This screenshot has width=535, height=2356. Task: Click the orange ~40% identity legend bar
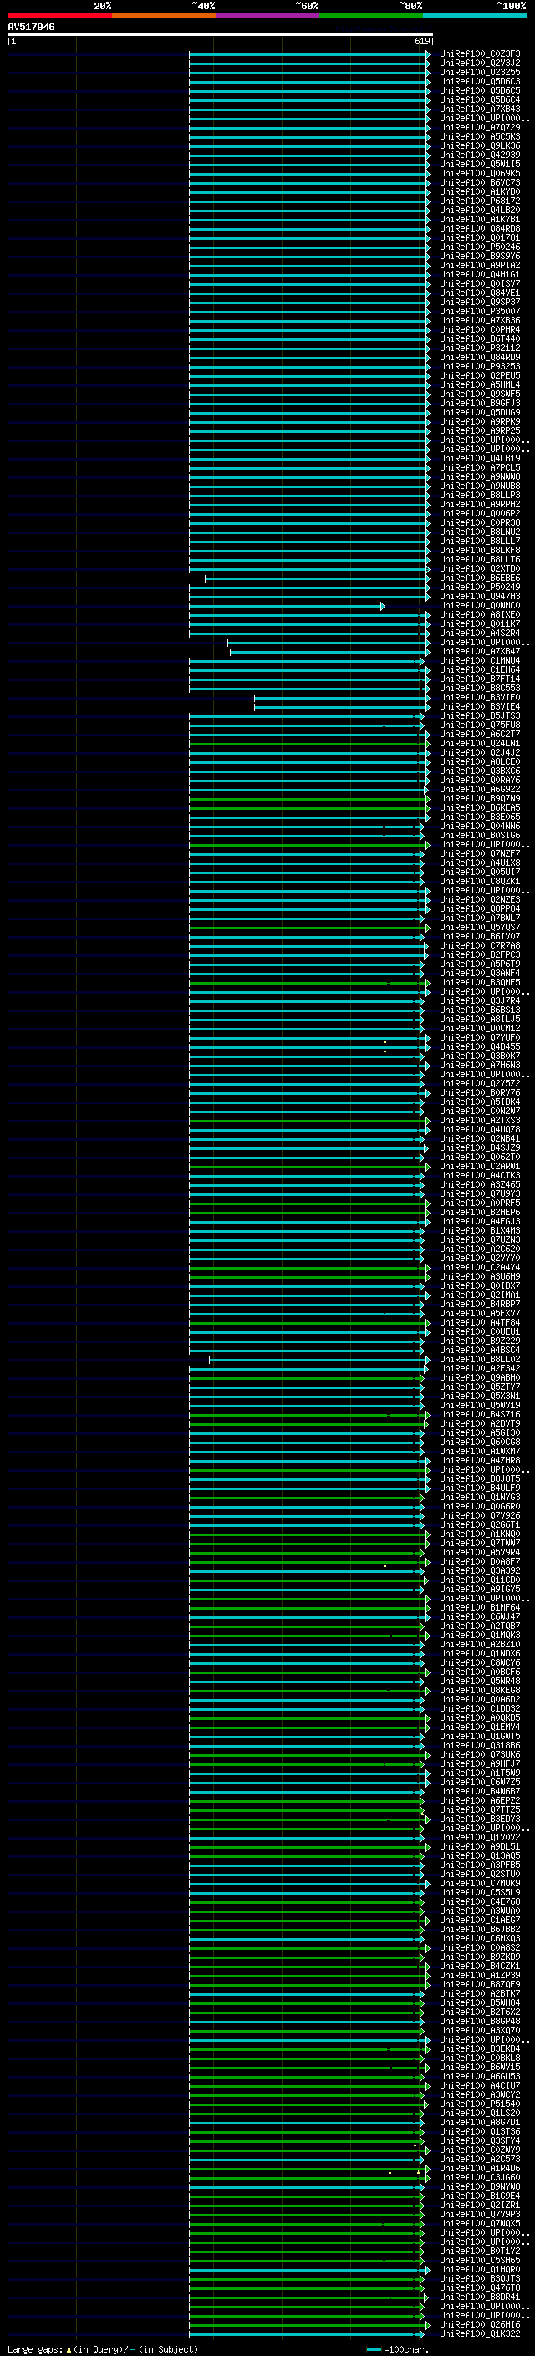coord(164,15)
